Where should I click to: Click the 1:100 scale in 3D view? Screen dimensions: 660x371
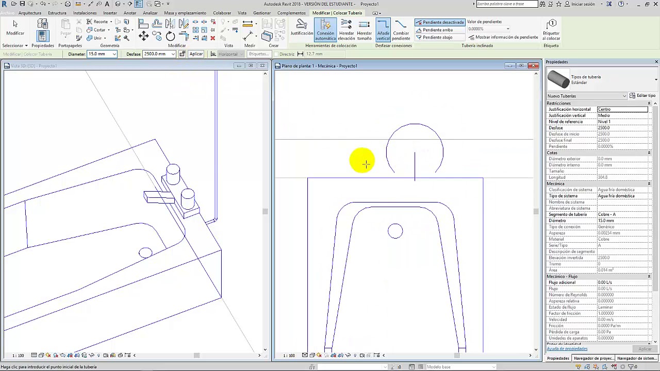coord(18,356)
